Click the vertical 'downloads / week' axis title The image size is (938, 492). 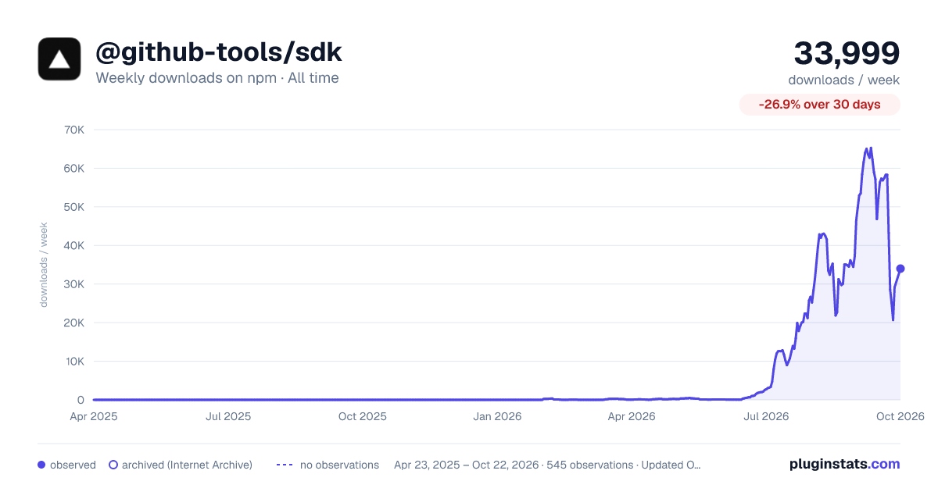(44, 265)
